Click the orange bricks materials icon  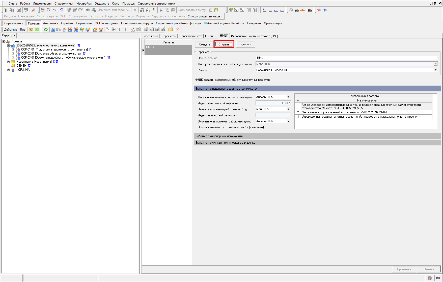pos(302,10)
